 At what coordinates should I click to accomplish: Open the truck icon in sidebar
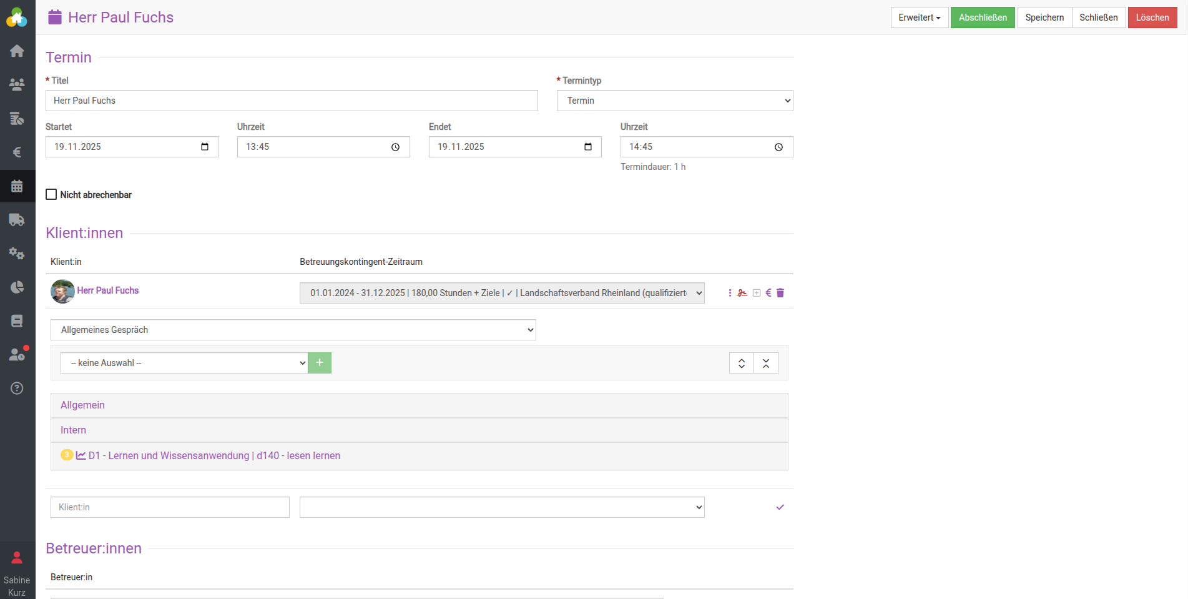click(17, 220)
